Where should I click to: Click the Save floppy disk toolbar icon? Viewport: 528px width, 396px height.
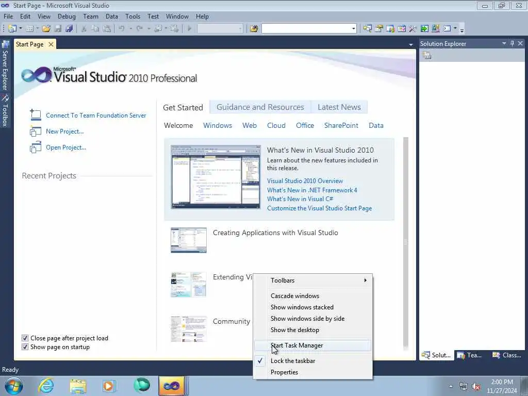click(58, 29)
